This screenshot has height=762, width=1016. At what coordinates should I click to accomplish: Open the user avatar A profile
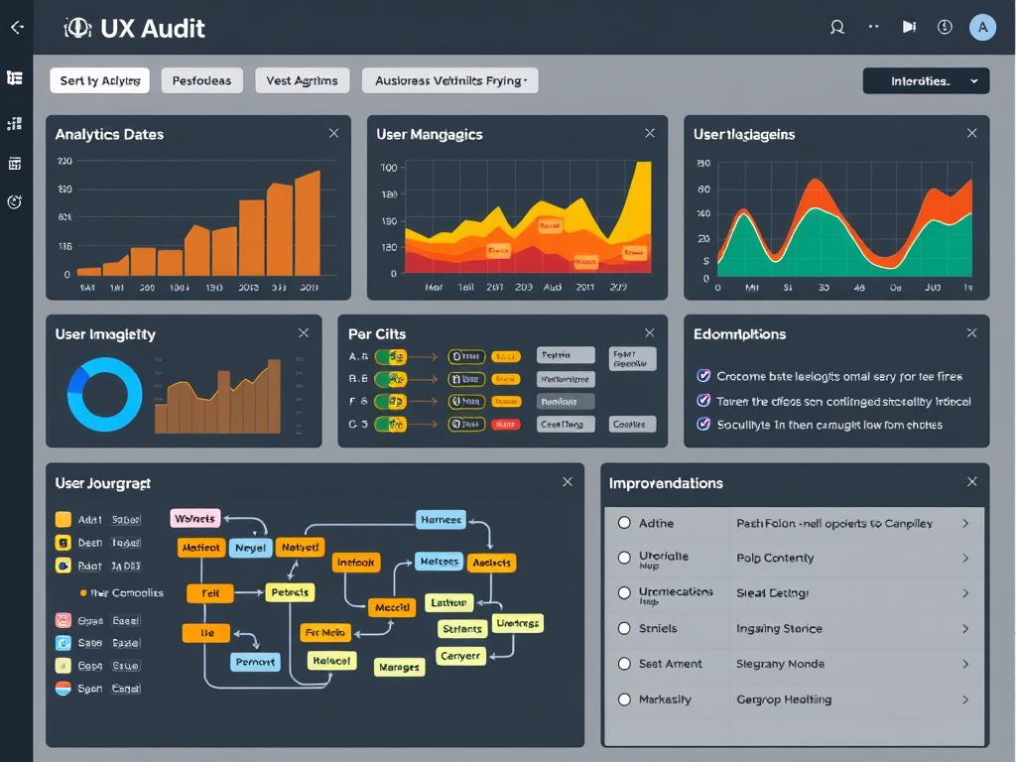click(x=981, y=28)
